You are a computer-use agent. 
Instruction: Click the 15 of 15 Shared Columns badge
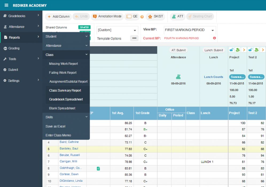[x=84, y=27]
